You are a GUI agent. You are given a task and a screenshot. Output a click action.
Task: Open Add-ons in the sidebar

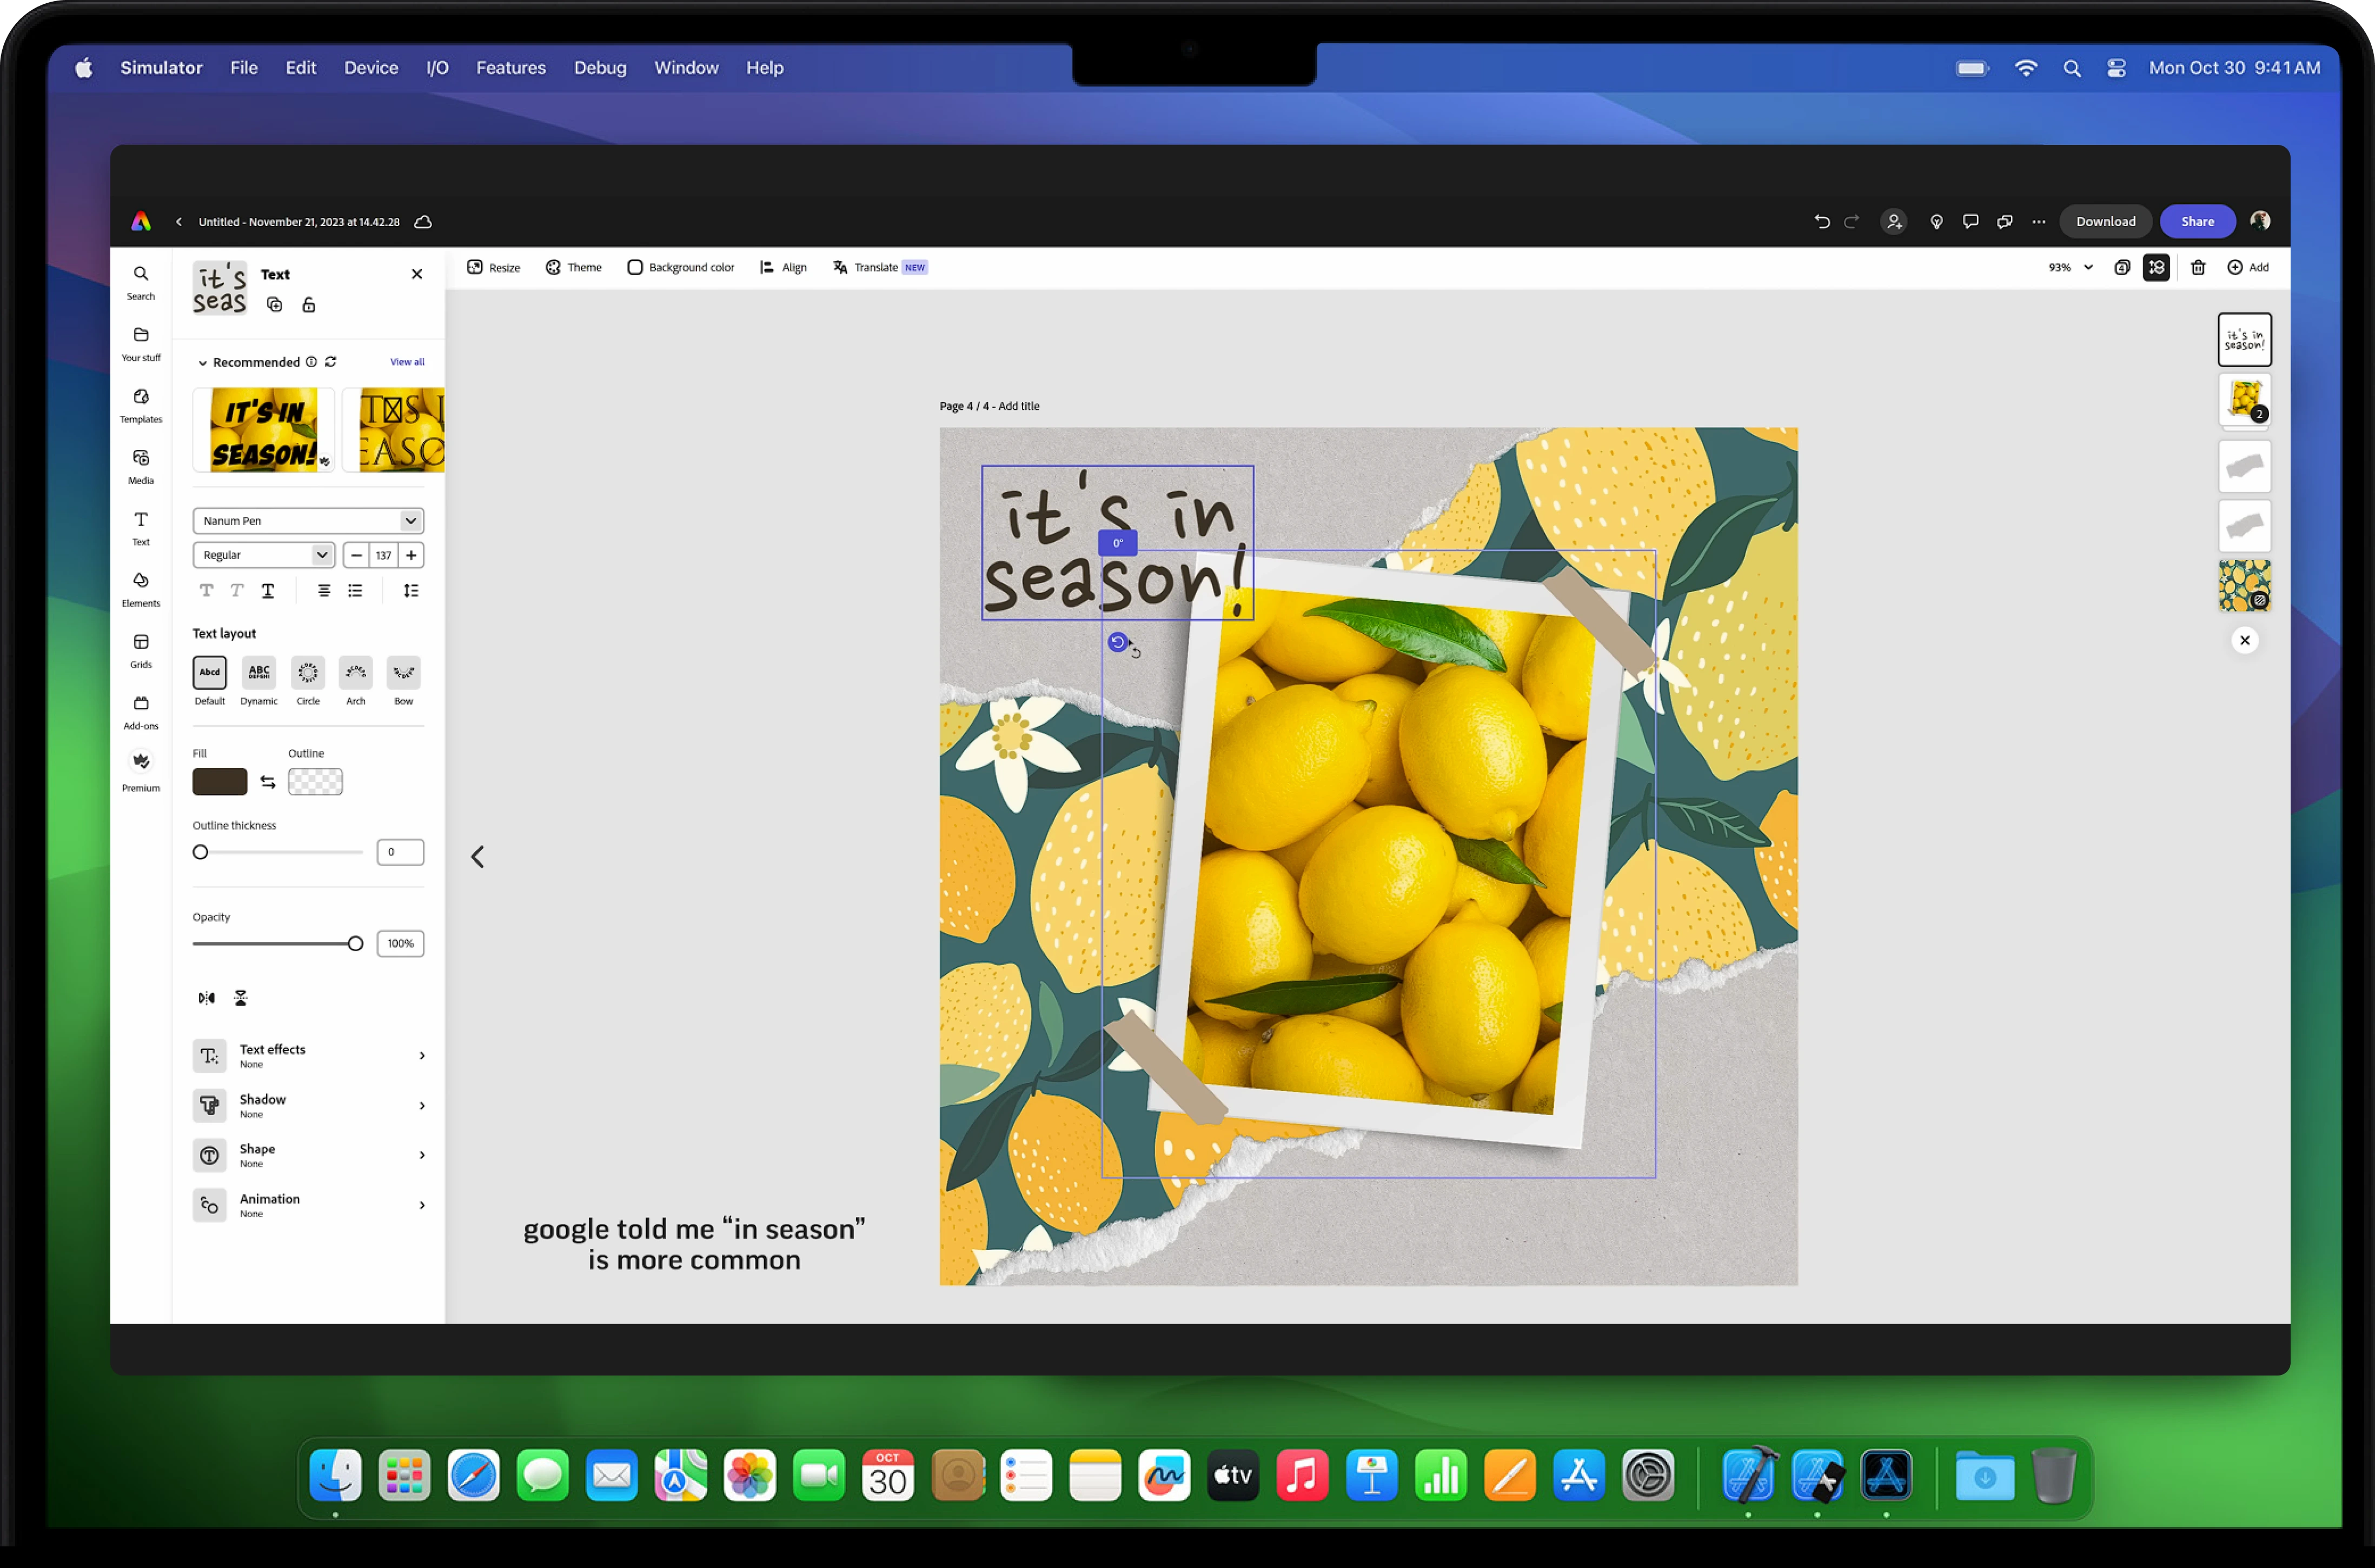point(141,711)
